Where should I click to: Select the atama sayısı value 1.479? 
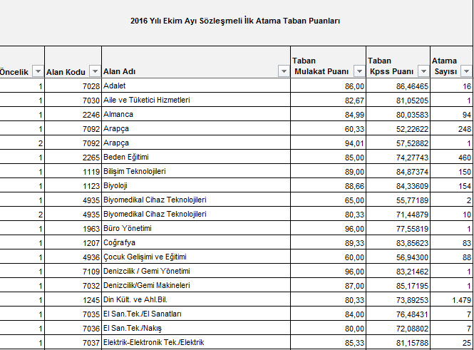(x=460, y=300)
